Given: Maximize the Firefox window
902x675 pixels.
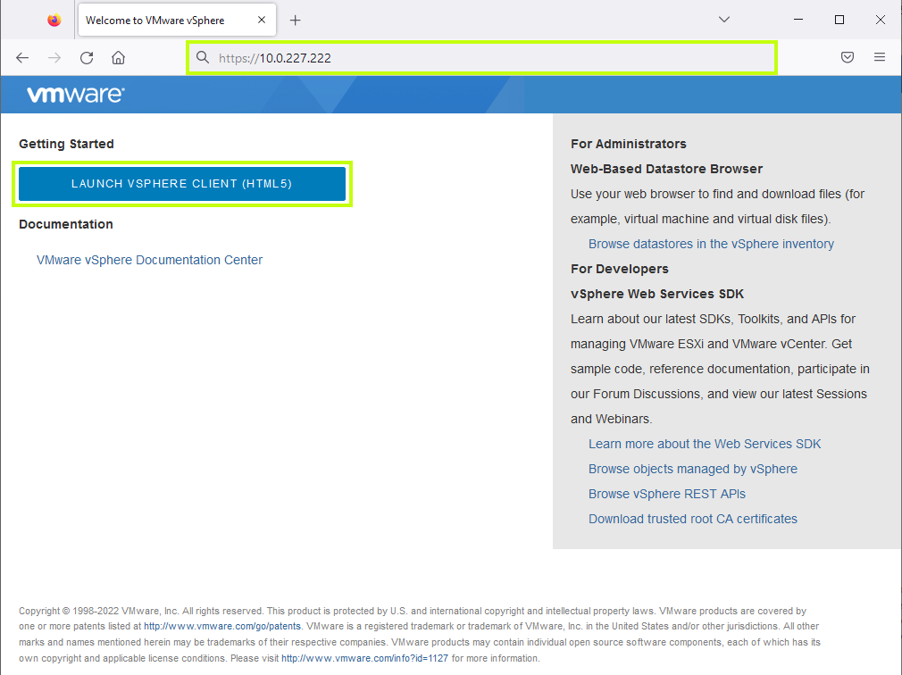Looking at the screenshot, I should pos(839,20).
